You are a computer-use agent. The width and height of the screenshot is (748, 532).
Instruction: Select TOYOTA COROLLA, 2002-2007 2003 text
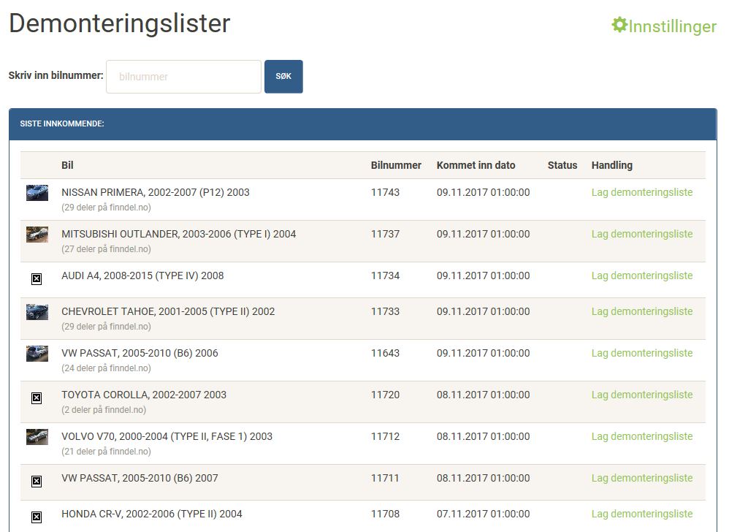pyautogui.click(x=144, y=395)
